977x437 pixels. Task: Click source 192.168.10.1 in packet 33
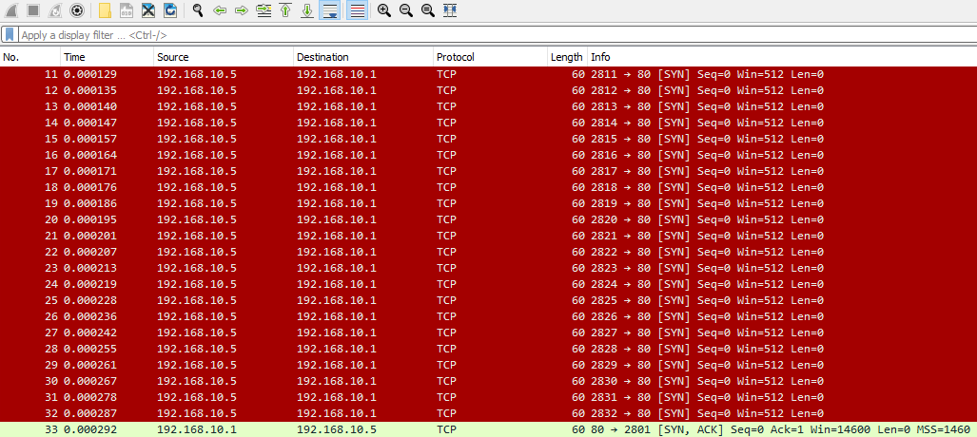pyautogui.click(x=197, y=429)
